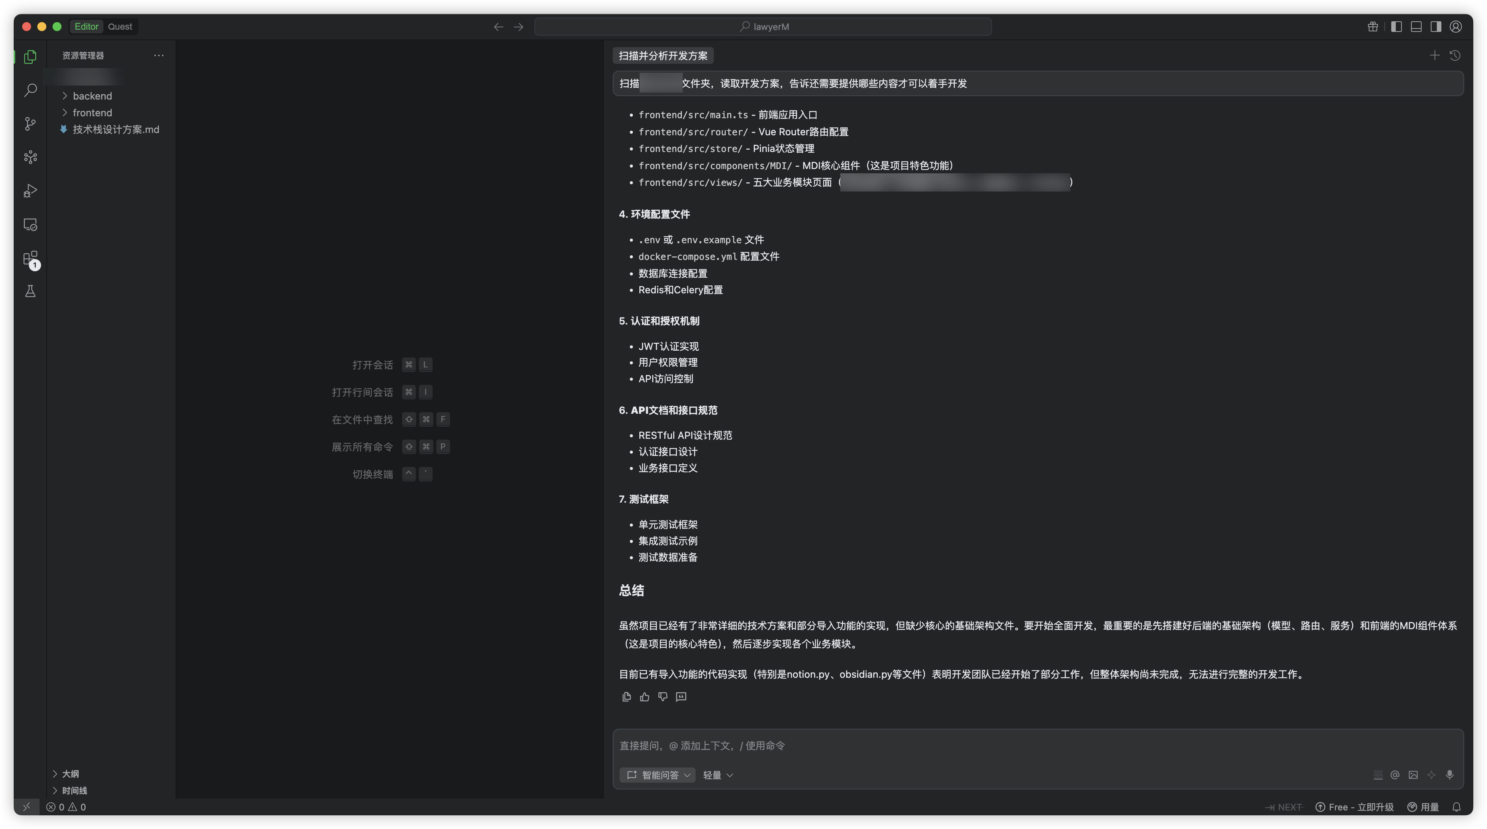Open the 智能问答 mode dropdown
The width and height of the screenshot is (1487, 829).
tap(658, 775)
